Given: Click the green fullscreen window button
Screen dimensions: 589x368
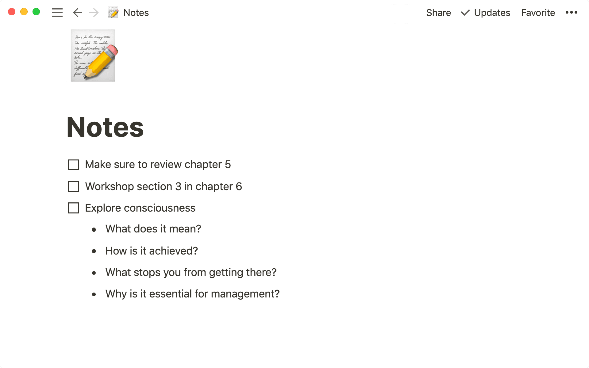Looking at the screenshot, I should (36, 12).
